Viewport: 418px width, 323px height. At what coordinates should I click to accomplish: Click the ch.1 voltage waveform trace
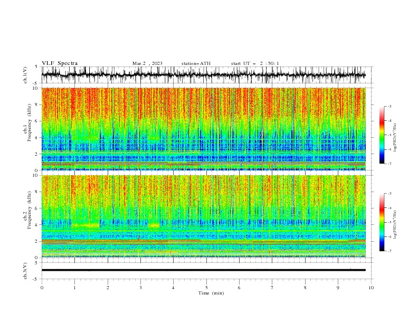point(203,75)
